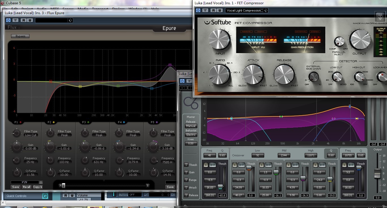Click the Write automation icon in Epure
Screen dimensions: 387x208
click(30, 20)
